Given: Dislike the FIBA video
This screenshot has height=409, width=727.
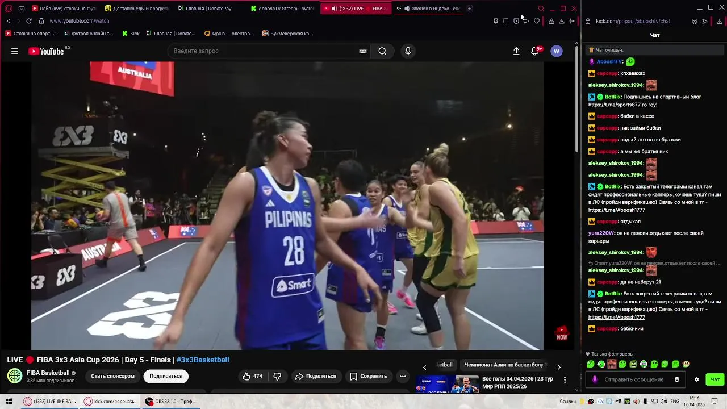Looking at the screenshot, I should (277, 376).
